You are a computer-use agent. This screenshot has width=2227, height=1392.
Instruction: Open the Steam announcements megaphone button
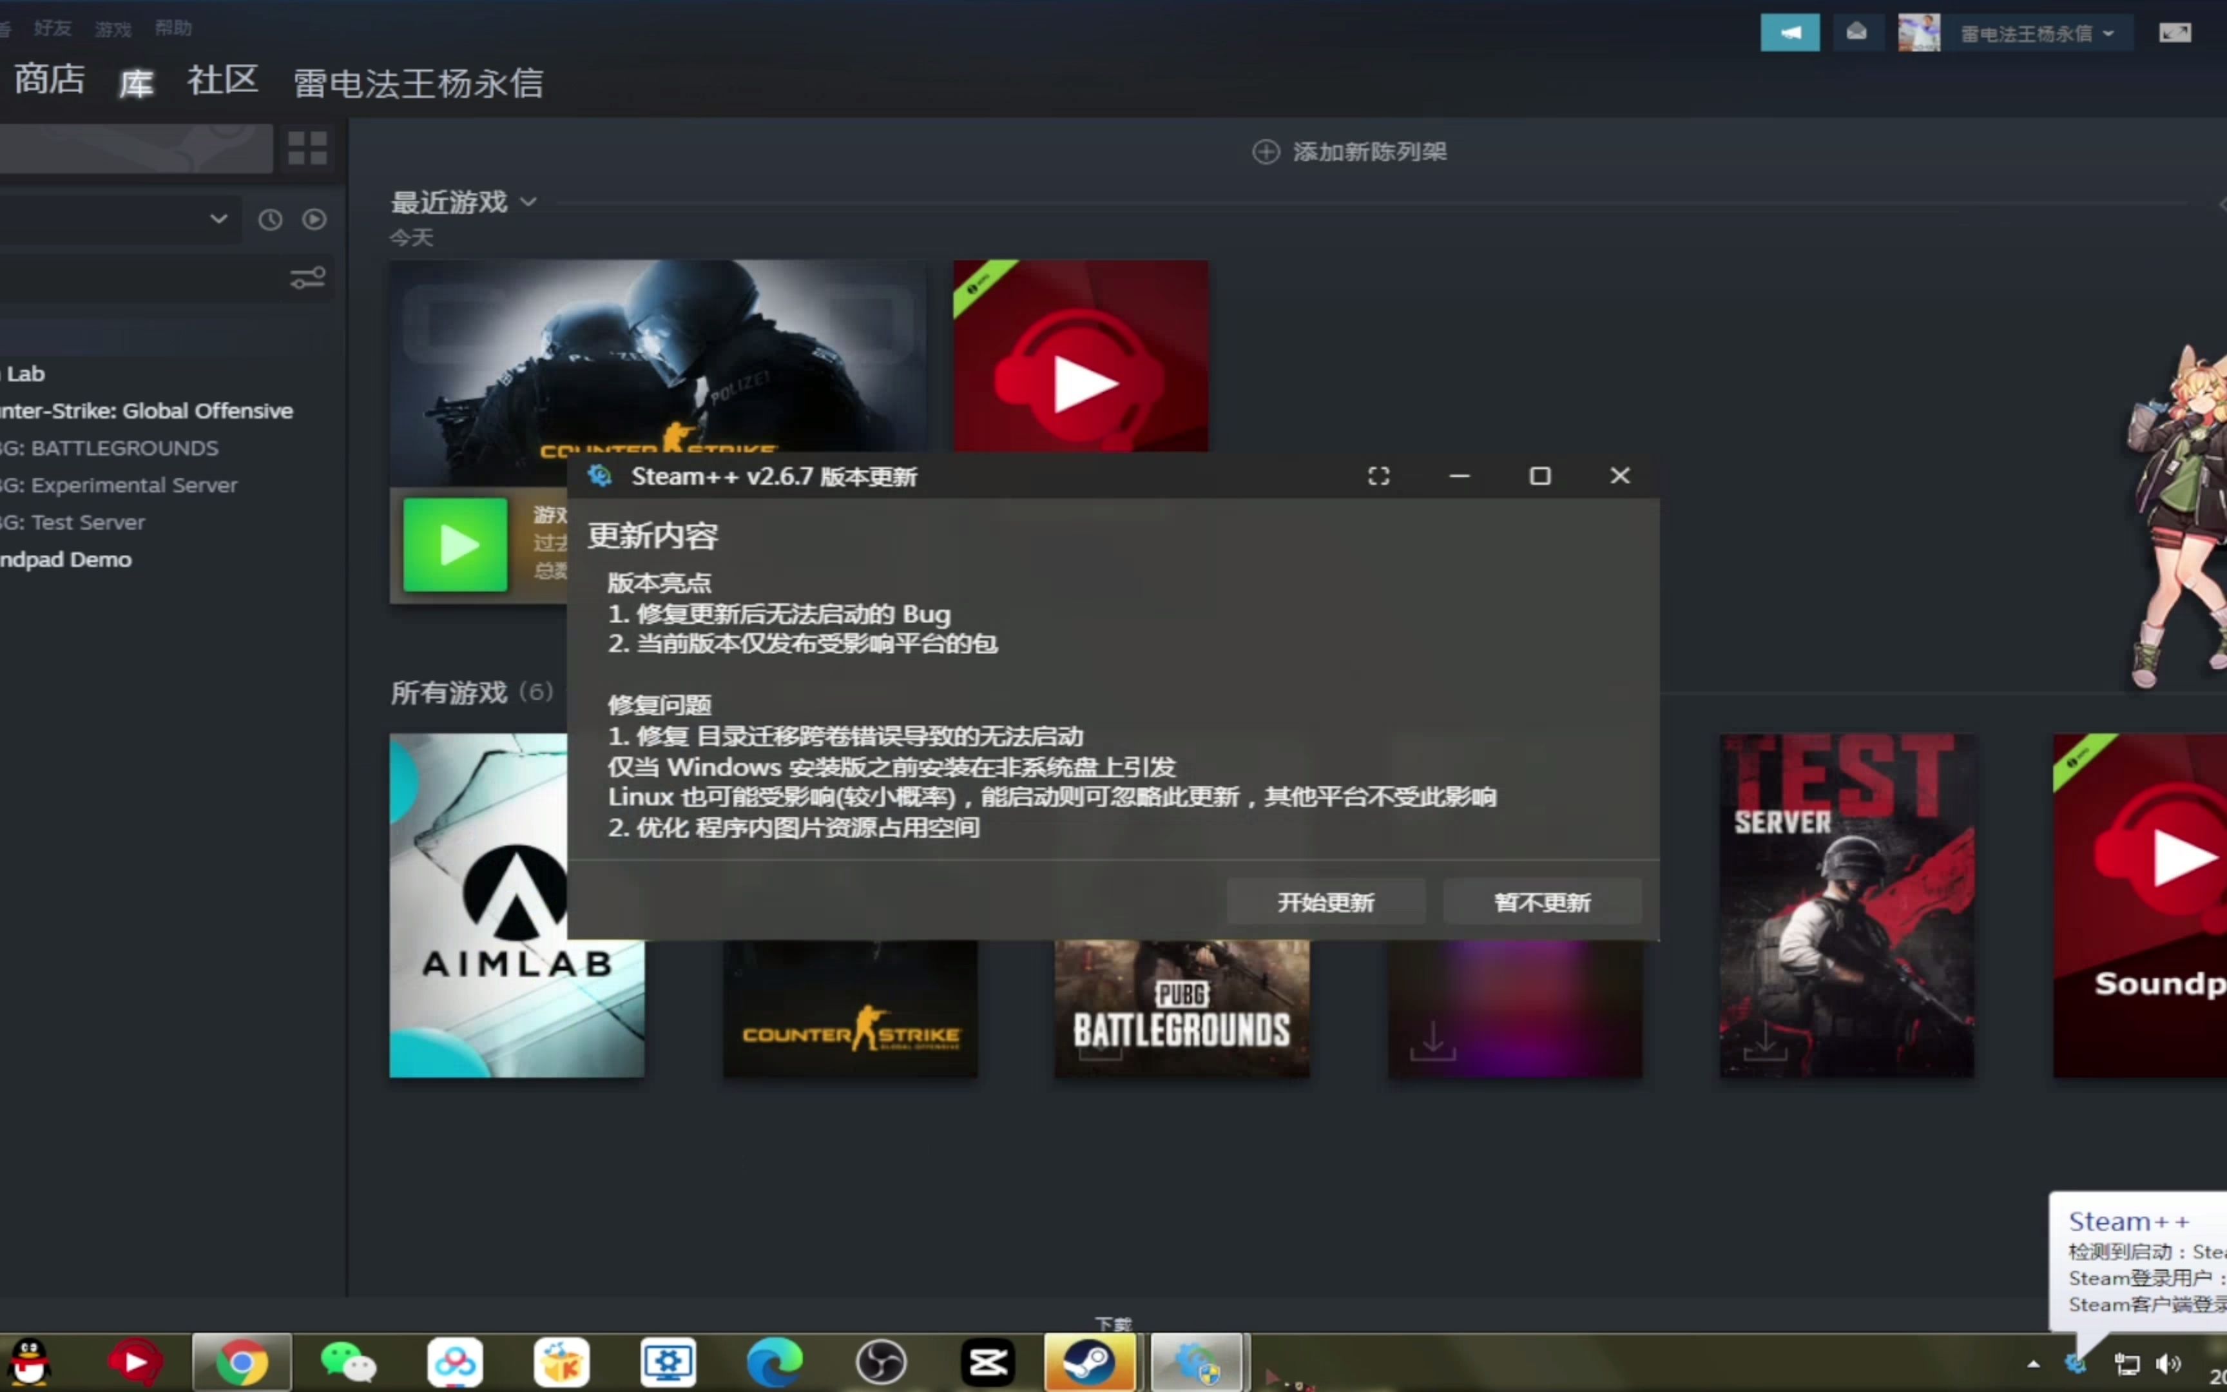click(1789, 33)
